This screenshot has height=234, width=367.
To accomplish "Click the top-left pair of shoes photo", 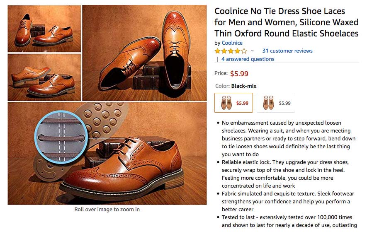I will (x=44, y=29).
